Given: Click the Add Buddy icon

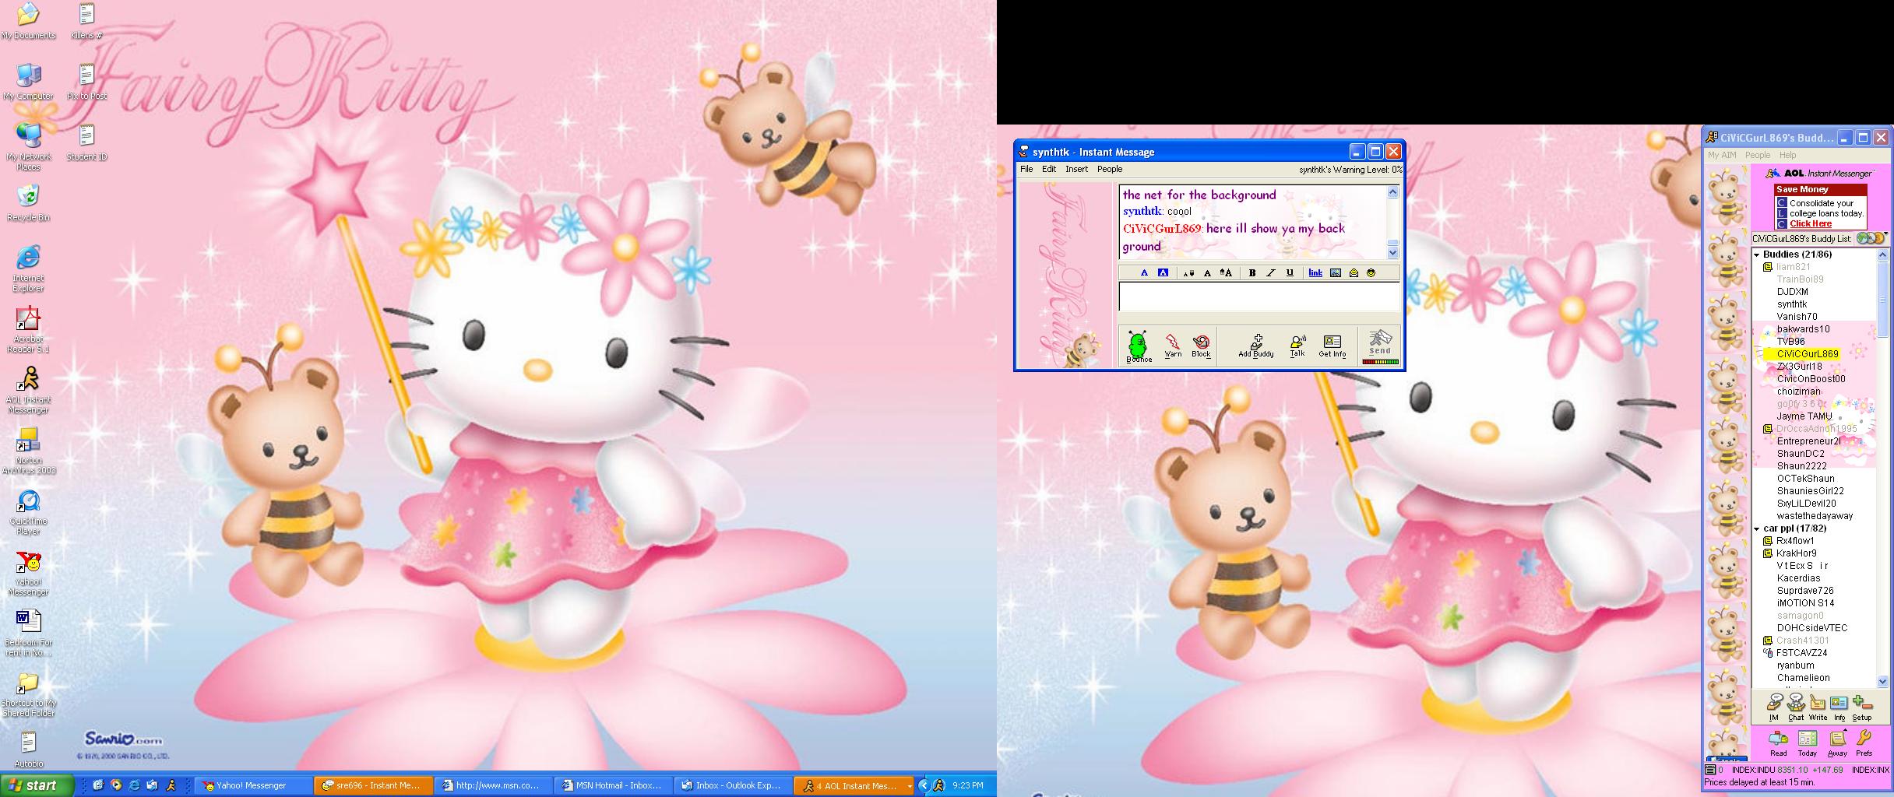Looking at the screenshot, I should pyautogui.click(x=1255, y=345).
